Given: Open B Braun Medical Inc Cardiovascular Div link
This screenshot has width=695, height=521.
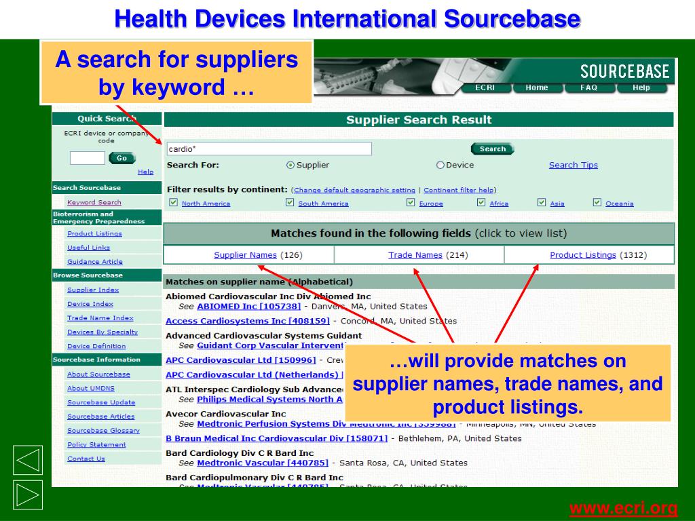Looking at the screenshot, I should [277, 439].
